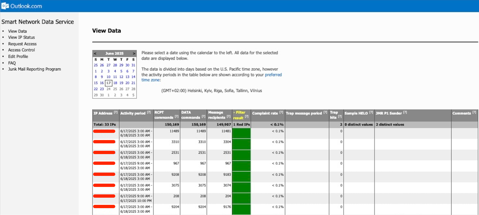This screenshot has width=479, height=215.
Task: Open help icon for Trap hits column
Action: click(x=340, y=116)
